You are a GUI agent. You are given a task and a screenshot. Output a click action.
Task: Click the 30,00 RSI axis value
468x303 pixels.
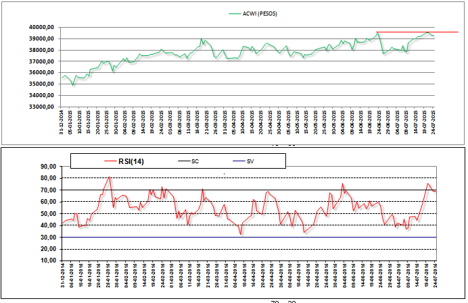(48, 238)
